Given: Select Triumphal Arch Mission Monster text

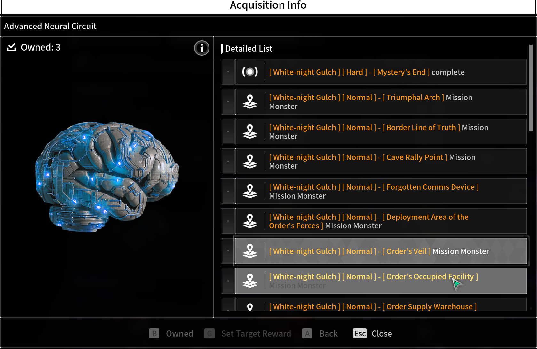Looking at the screenshot, I should (370, 102).
